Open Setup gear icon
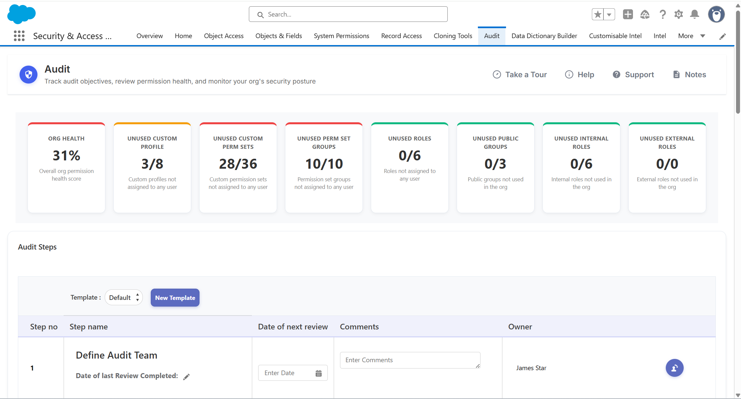 click(678, 14)
